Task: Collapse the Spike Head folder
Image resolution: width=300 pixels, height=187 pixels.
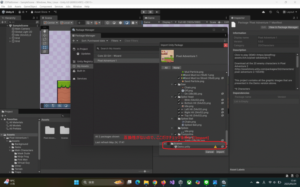Action: 172,97
